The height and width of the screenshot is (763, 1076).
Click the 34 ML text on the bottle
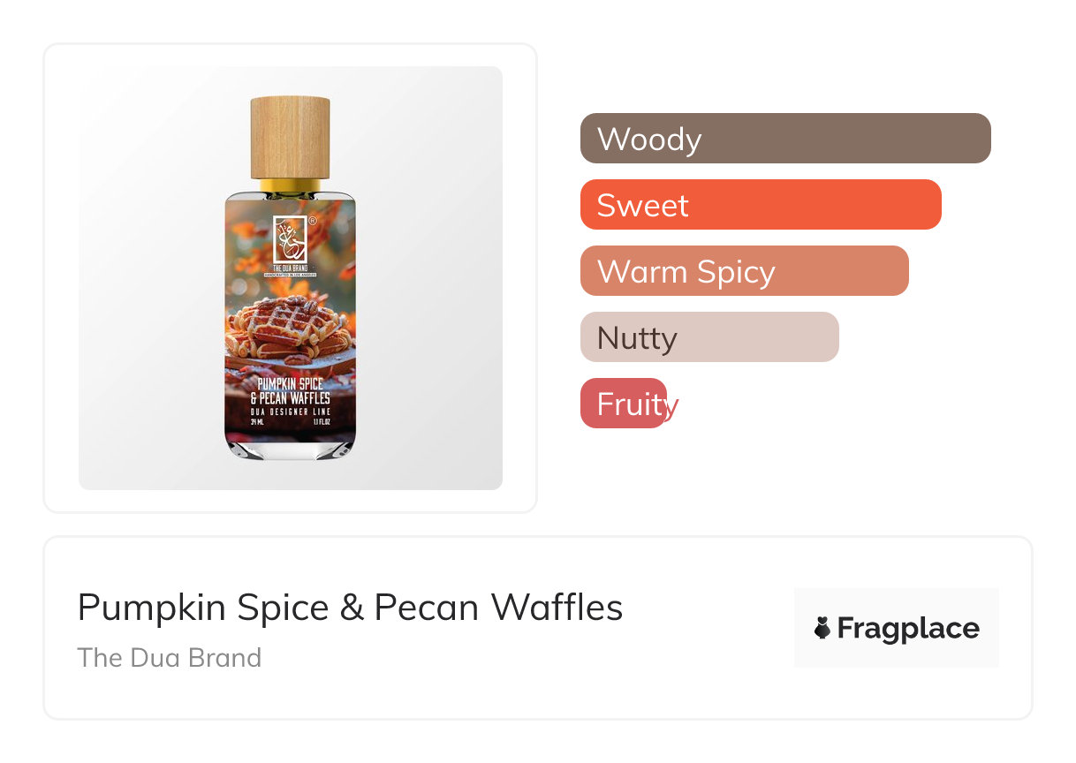point(257,422)
